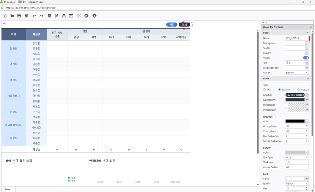Image resolution: width=315 pixels, height=192 pixels.
Task: Open the settings gear in toolbar
Action: [x=94, y=16]
